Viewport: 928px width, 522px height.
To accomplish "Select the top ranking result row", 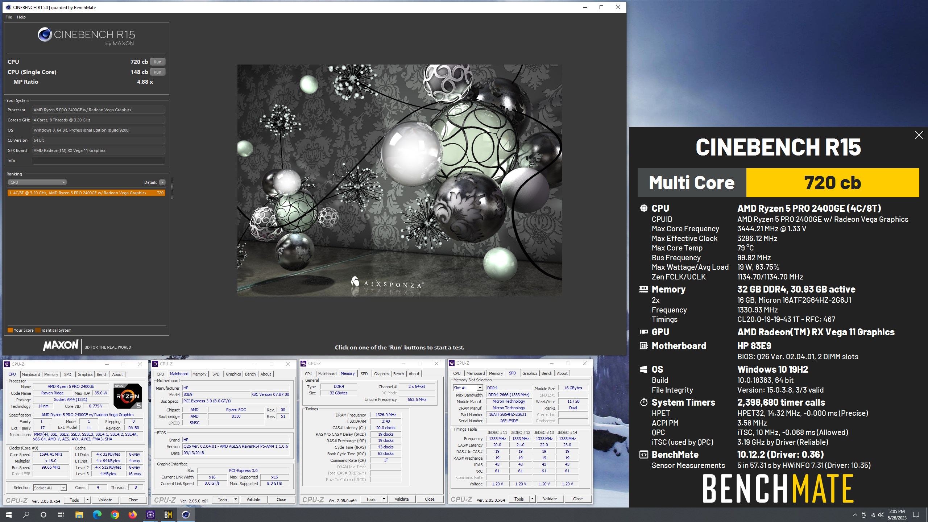I will 86,193.
